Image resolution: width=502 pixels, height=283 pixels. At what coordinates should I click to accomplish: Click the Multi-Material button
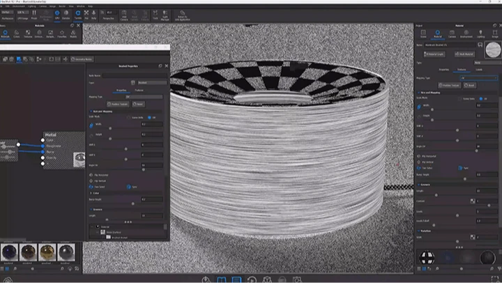point(464,54)
